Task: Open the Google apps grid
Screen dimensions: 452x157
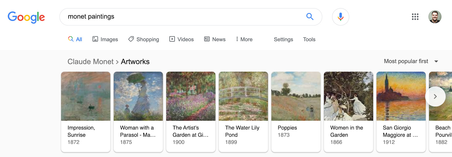Action: pos(415,17)
